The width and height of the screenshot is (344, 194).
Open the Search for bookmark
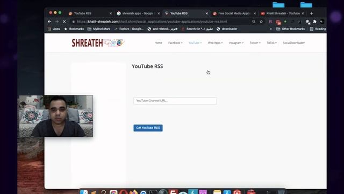(x=197, y=29)
